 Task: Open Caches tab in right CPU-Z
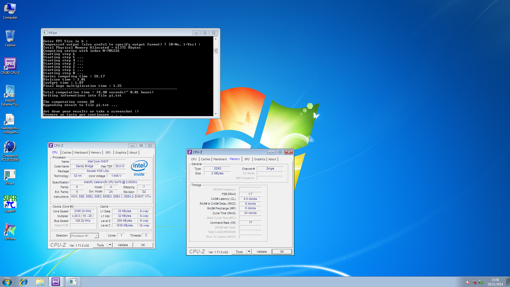coord(205,159)
